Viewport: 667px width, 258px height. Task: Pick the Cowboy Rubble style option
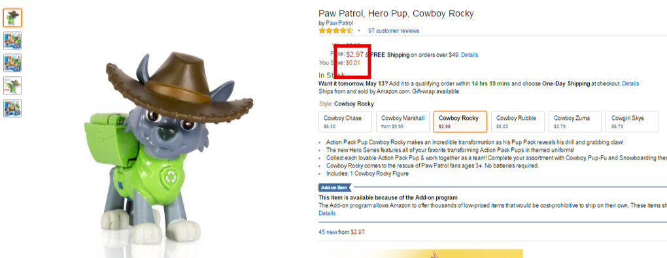pyautogui.click(x=518, y=122)
